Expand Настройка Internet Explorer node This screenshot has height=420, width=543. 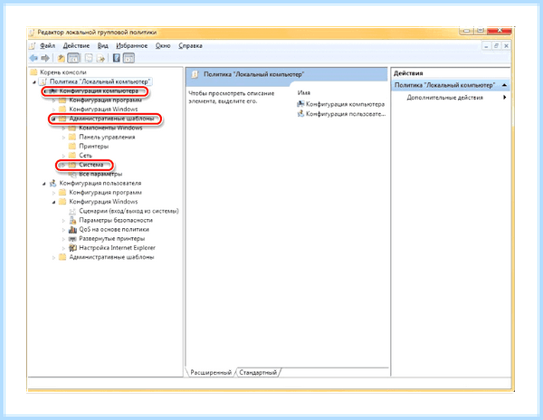[x=63, y=248]
